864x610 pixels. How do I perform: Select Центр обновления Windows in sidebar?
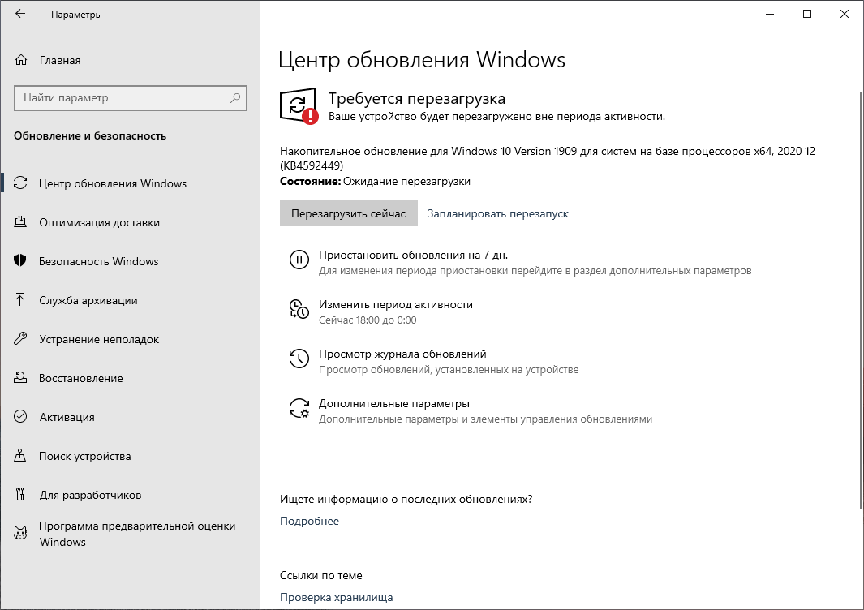(114, 183)
